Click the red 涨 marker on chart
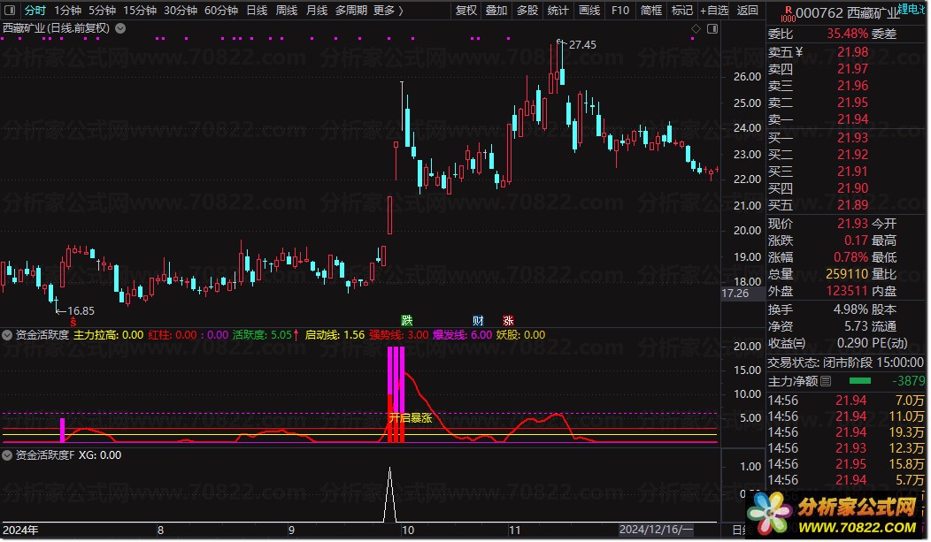Viewport: 931px width, 542px height. (508, 321)
